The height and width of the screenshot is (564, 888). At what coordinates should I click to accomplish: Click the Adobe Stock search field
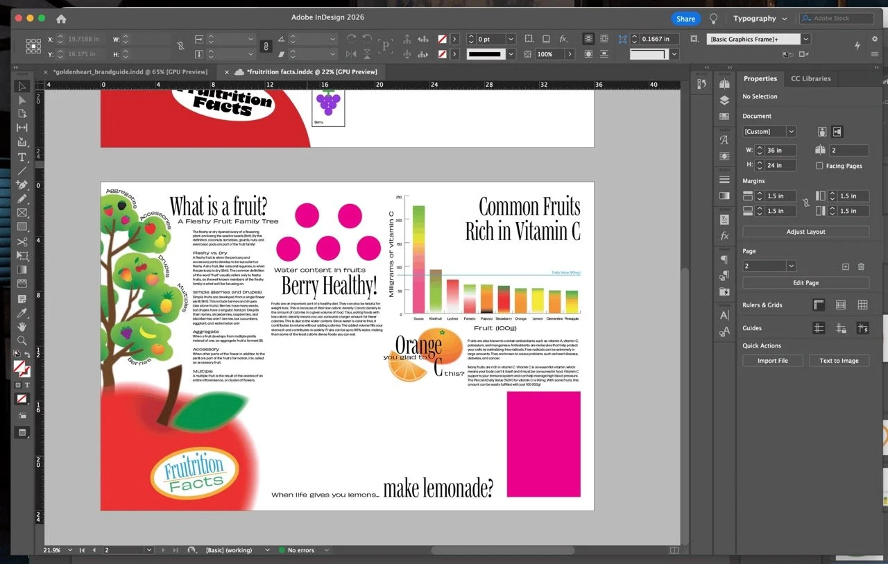pos(837,19)
